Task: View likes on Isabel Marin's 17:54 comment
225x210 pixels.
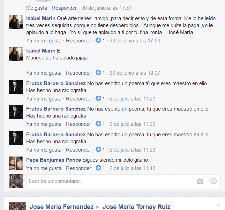Action: coord(100,40)
